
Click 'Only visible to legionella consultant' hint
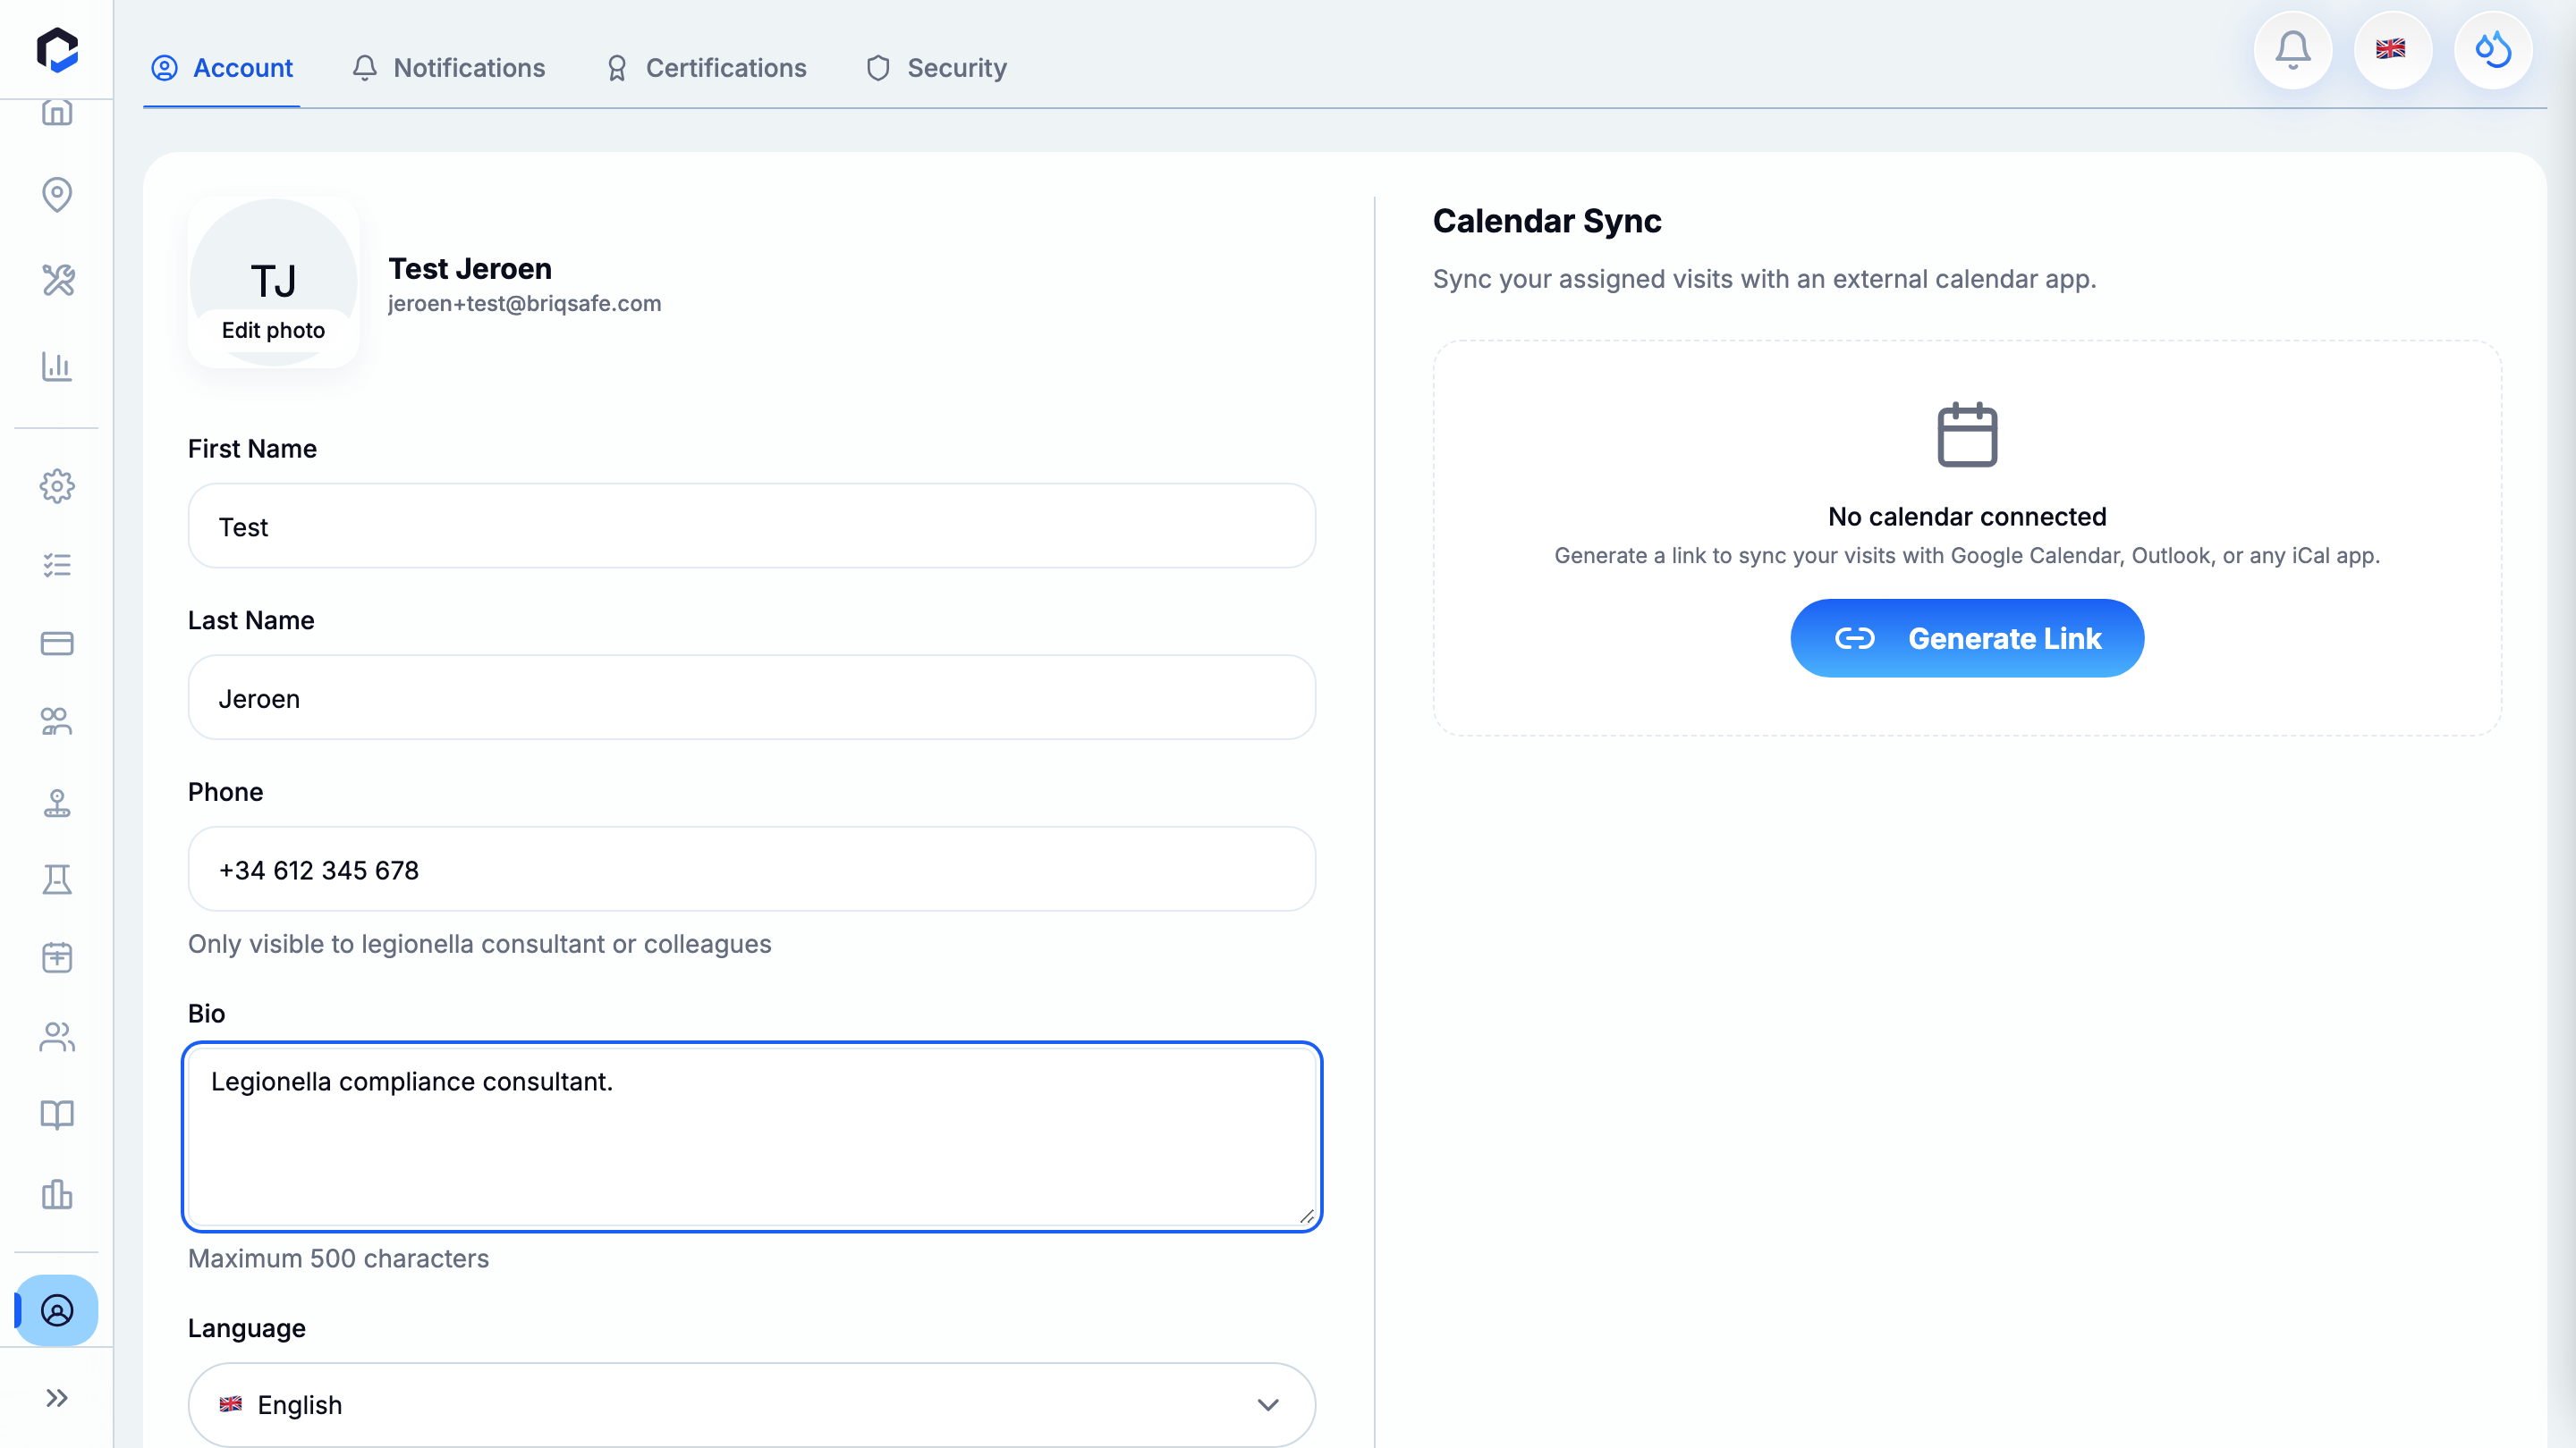(x=480, y=945)
